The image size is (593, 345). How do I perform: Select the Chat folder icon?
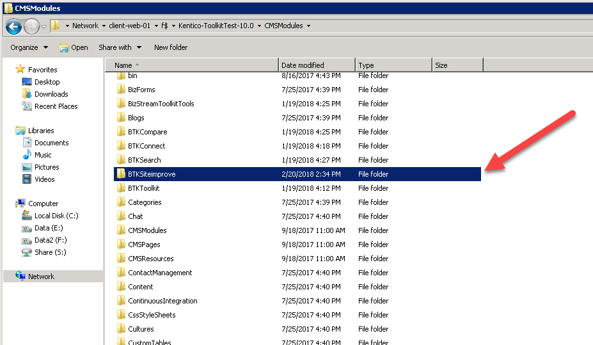pyautogui.click(x=121, y=216)
